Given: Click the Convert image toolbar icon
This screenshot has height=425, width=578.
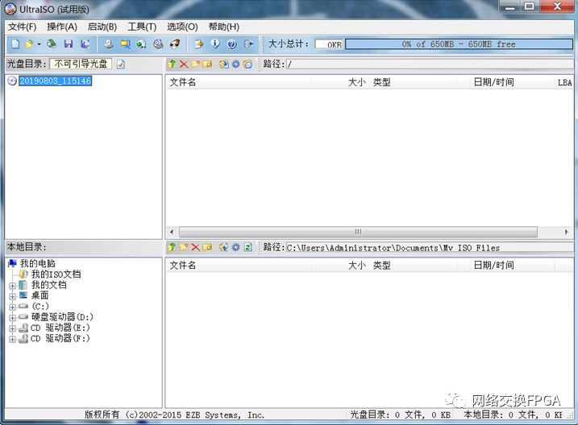Looking at the screenshot, I should point(142,44).
